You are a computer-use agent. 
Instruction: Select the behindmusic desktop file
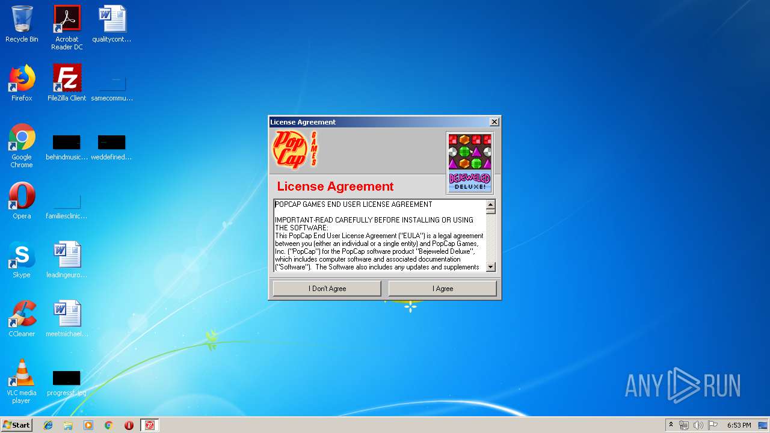[x=67, y=147]
